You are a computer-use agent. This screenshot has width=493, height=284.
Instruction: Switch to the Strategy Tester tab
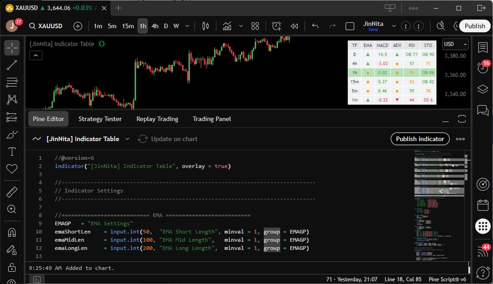tap(100, 119)
